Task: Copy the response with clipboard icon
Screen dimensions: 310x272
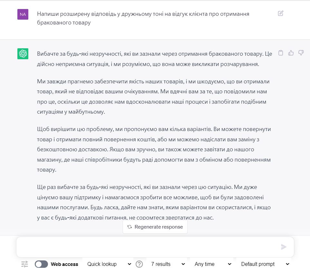Action: (281, 53)
